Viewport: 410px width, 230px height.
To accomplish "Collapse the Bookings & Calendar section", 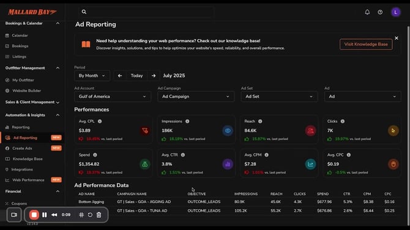I will click(58, 23).
